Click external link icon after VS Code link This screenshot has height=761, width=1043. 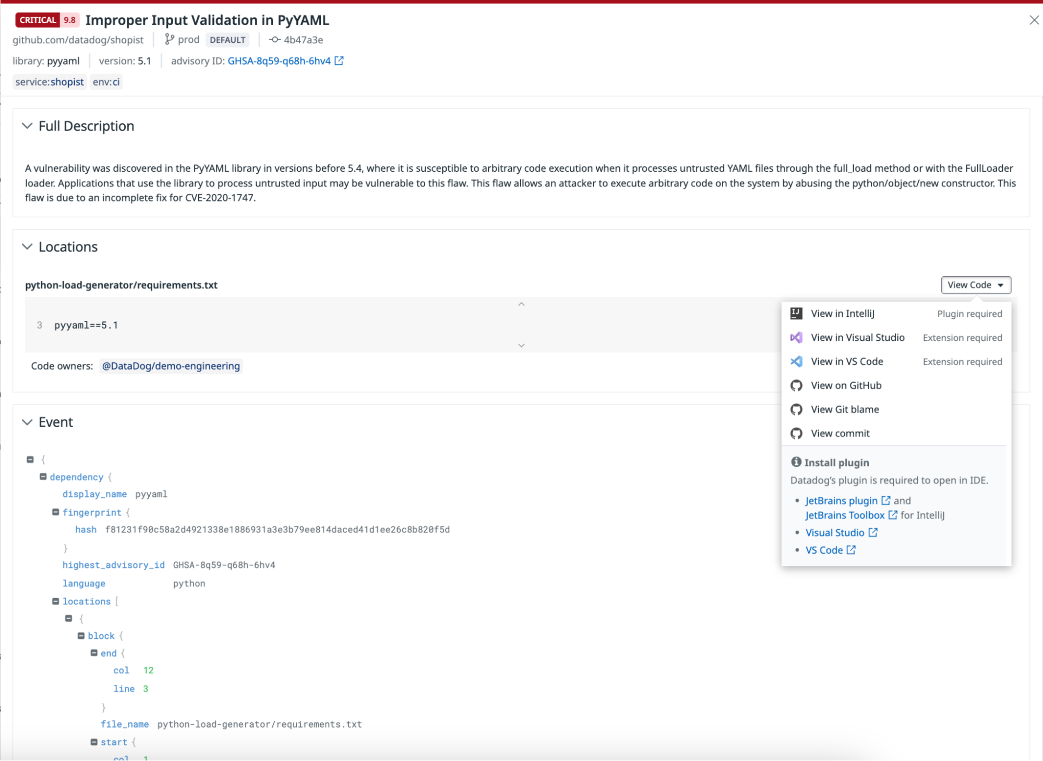851,550
